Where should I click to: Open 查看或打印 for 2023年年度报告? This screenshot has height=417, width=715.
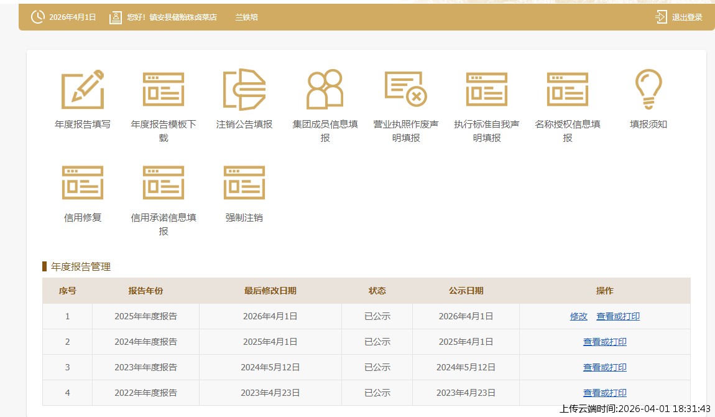(x=605, y=367)
